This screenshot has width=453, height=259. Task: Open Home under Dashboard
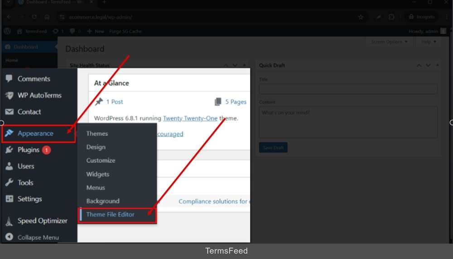(12, 60)
